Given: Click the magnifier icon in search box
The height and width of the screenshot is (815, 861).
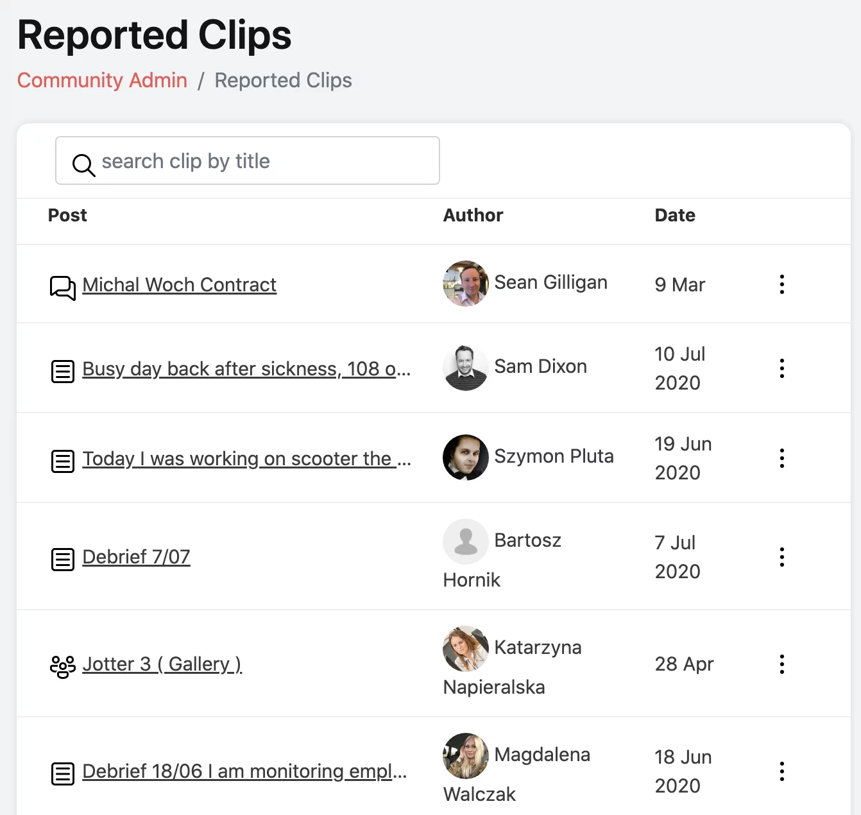Looking at the screenshot, I should [83, 165].
